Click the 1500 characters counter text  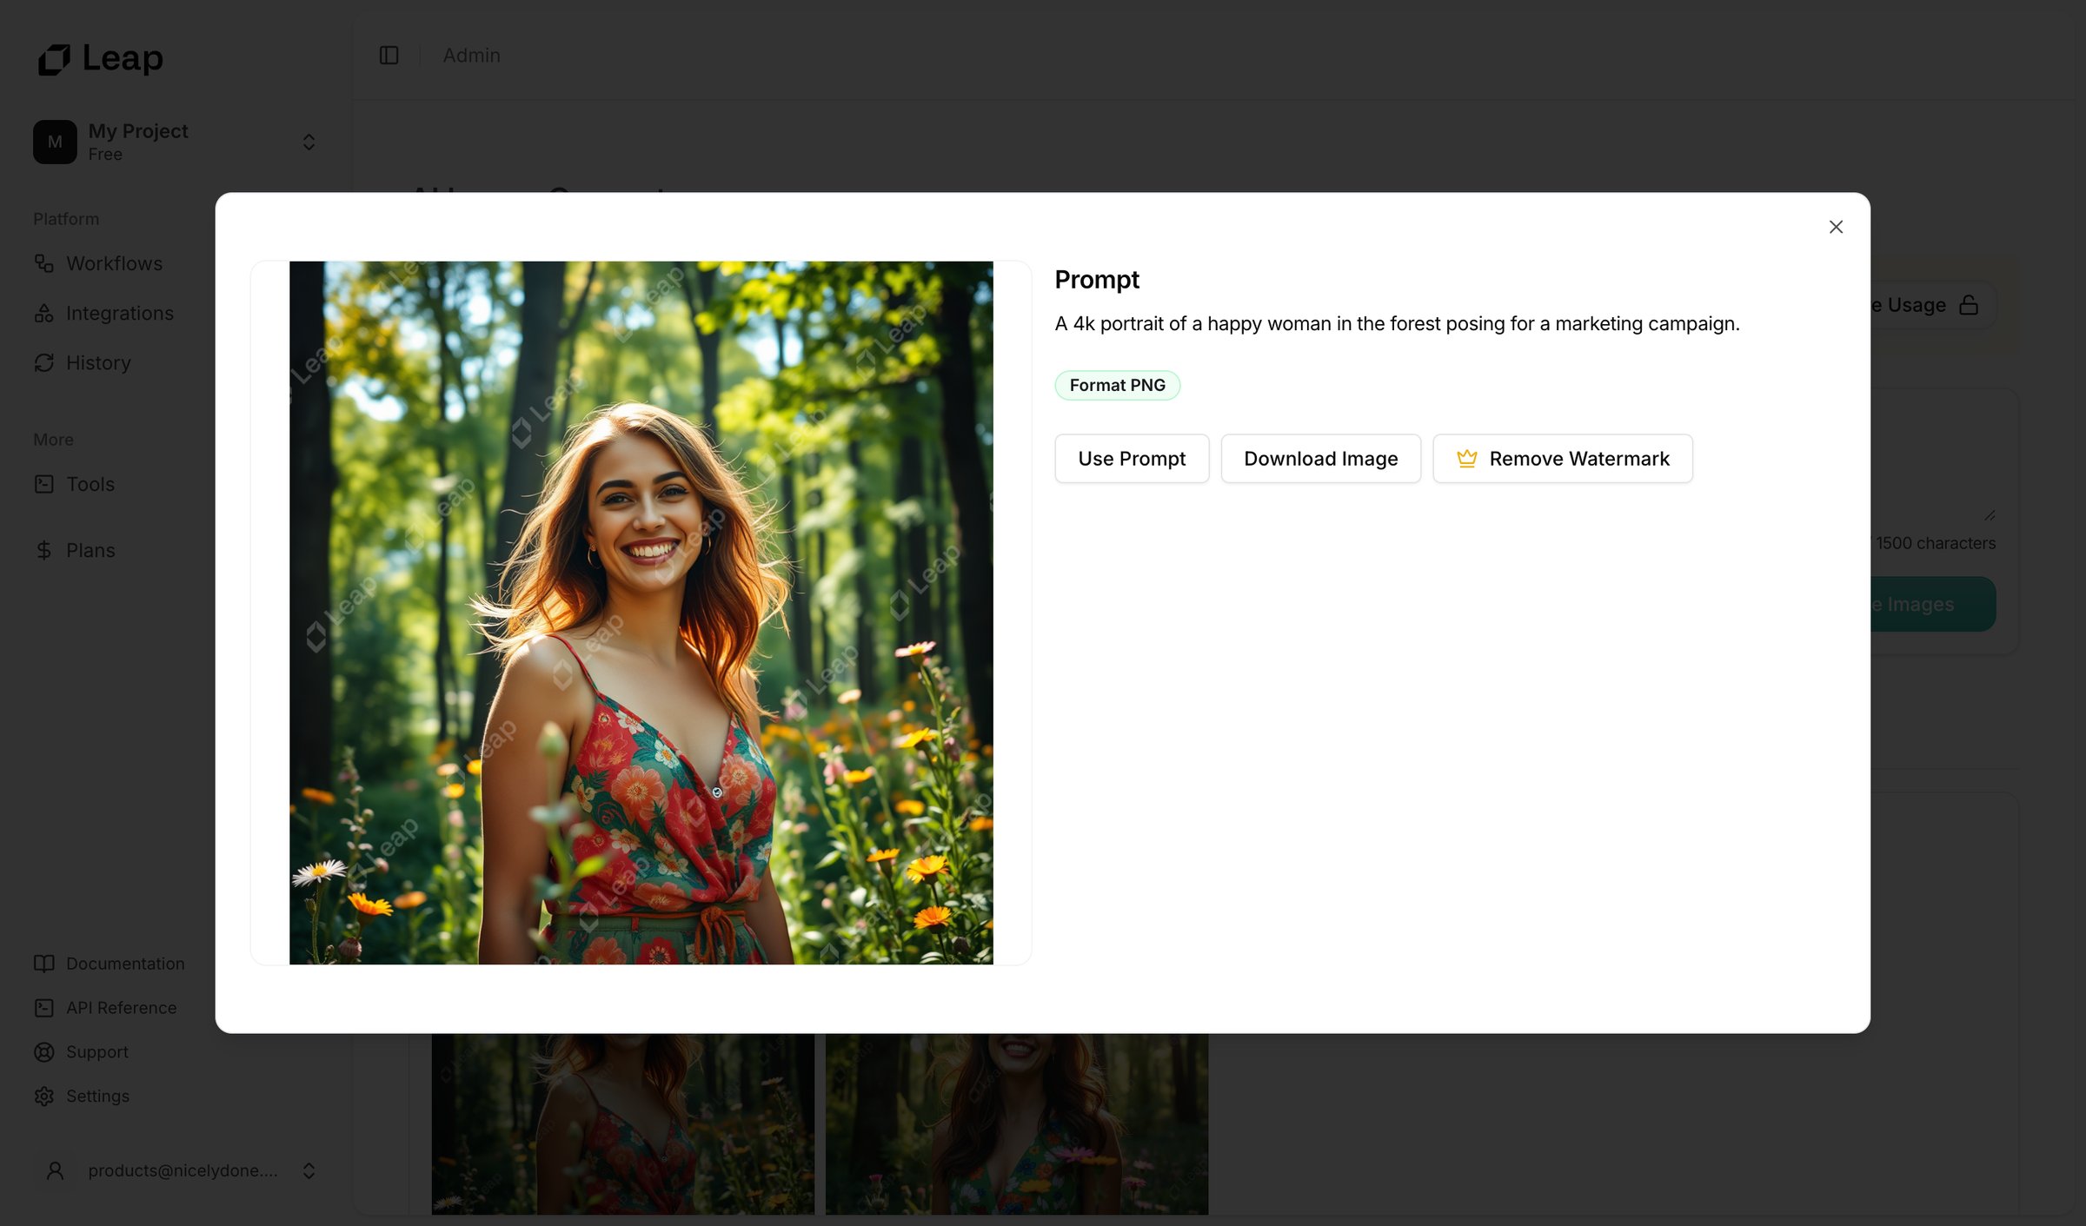click(1936, 543)
